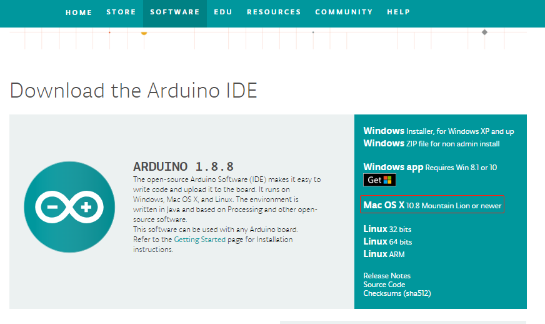Follow the Getting Started page link
The height and width of the screenshot is (324, 545).
pyautogui.click(x=199, y=240)
